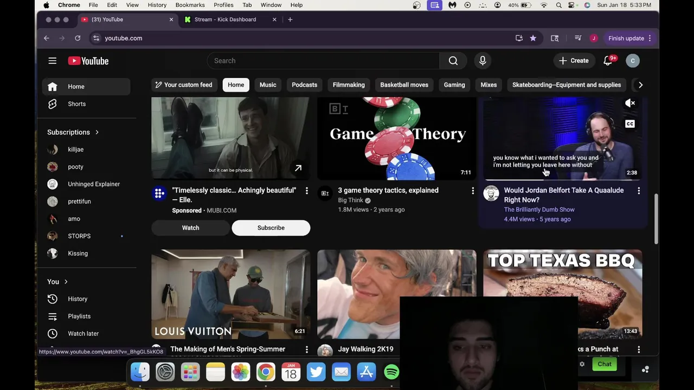Open the YouTube guide hamburger menu
The width and height of the screenshot is (694, 390).
pyautogui.click(x=53, y=61)
